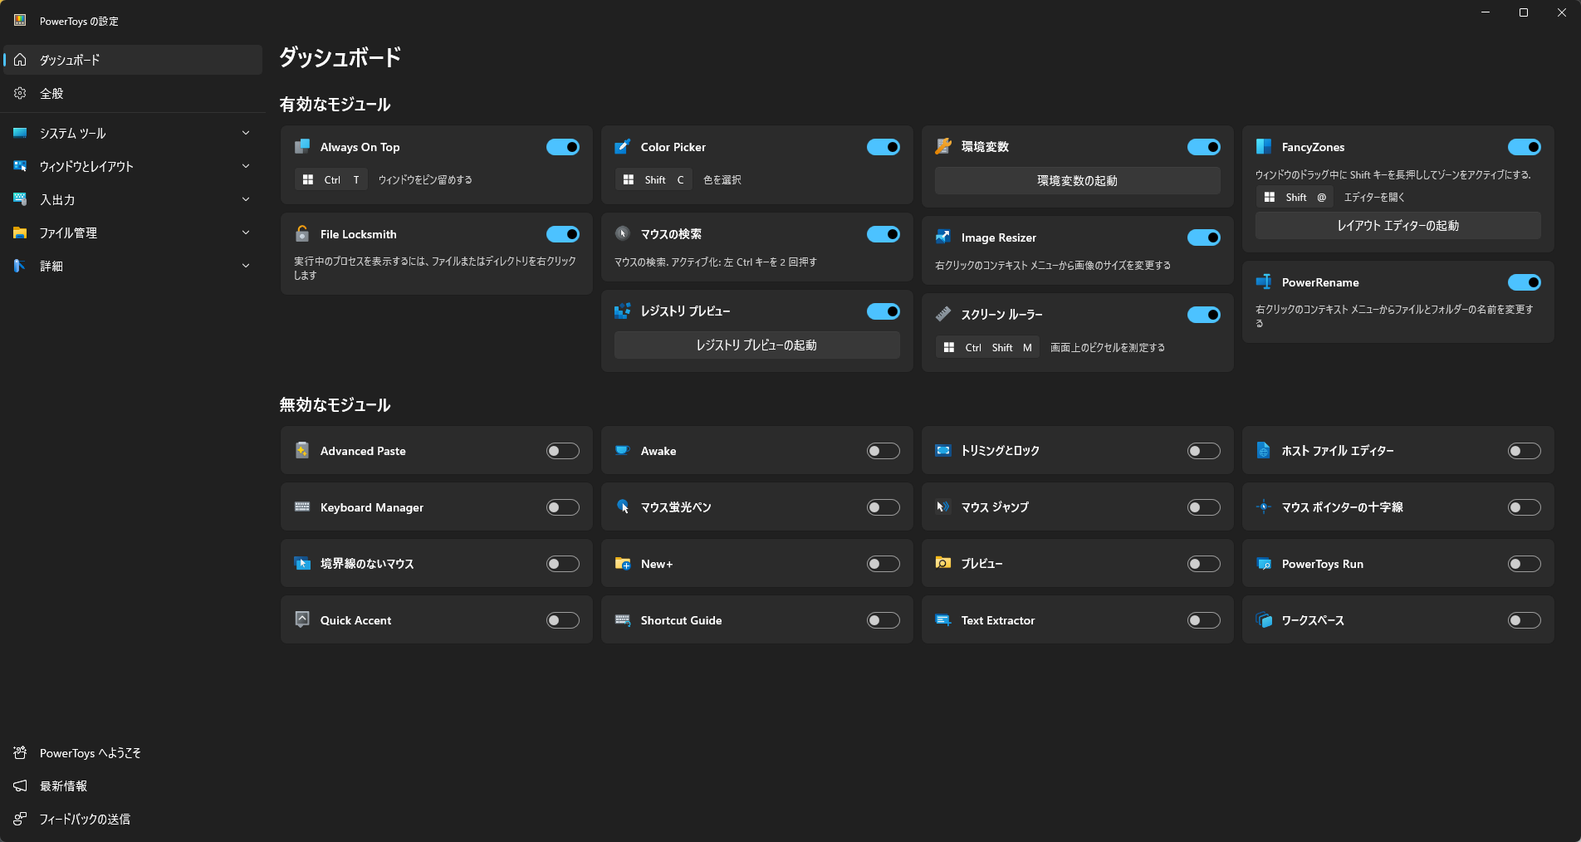This screenshot has height=842, width=1581.
Task: Click the Always On Top module icon
Action: coord(302,147)
